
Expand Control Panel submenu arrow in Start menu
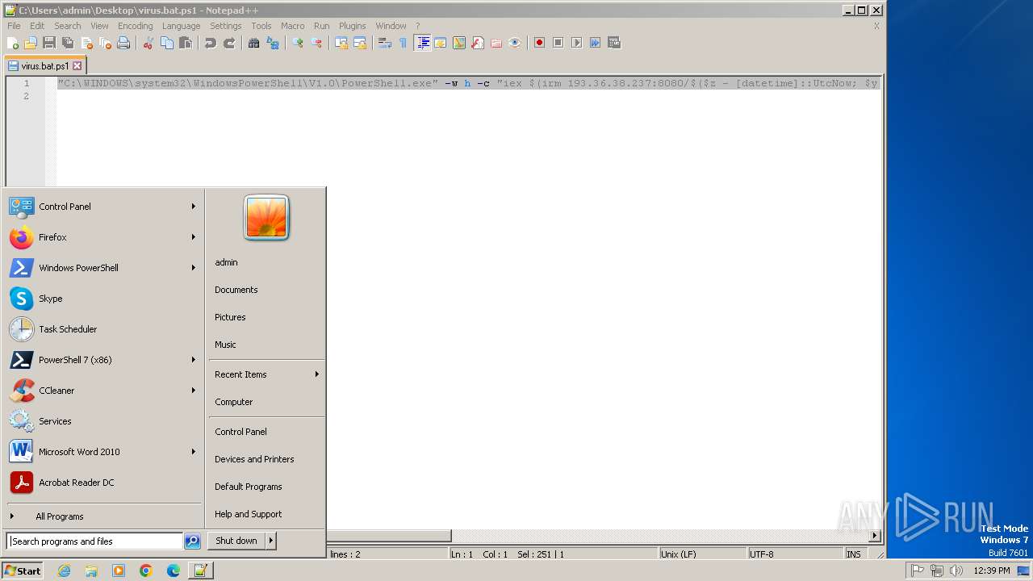[194, 207]
